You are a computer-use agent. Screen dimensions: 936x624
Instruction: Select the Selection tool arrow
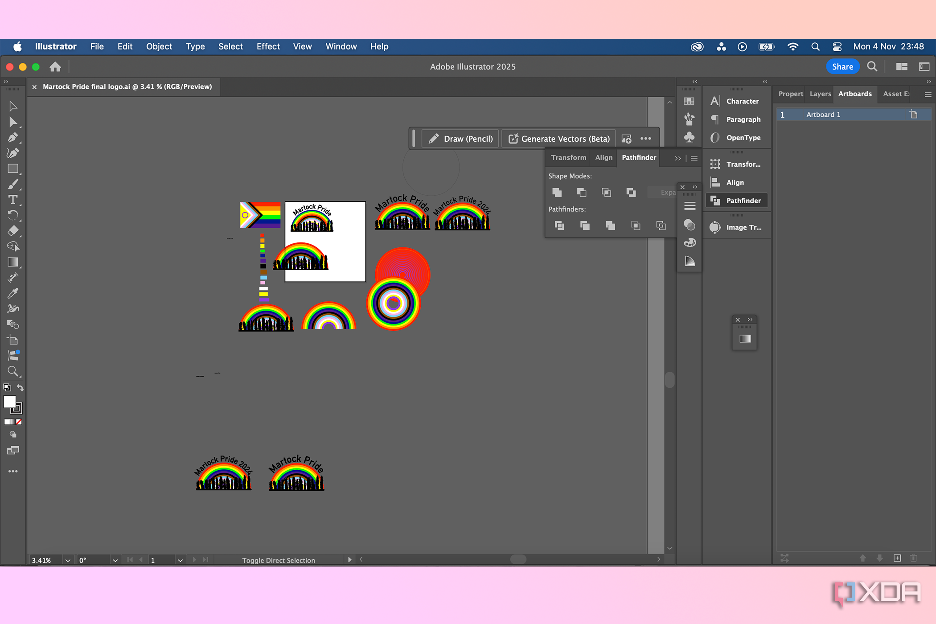tap(13, 106)
